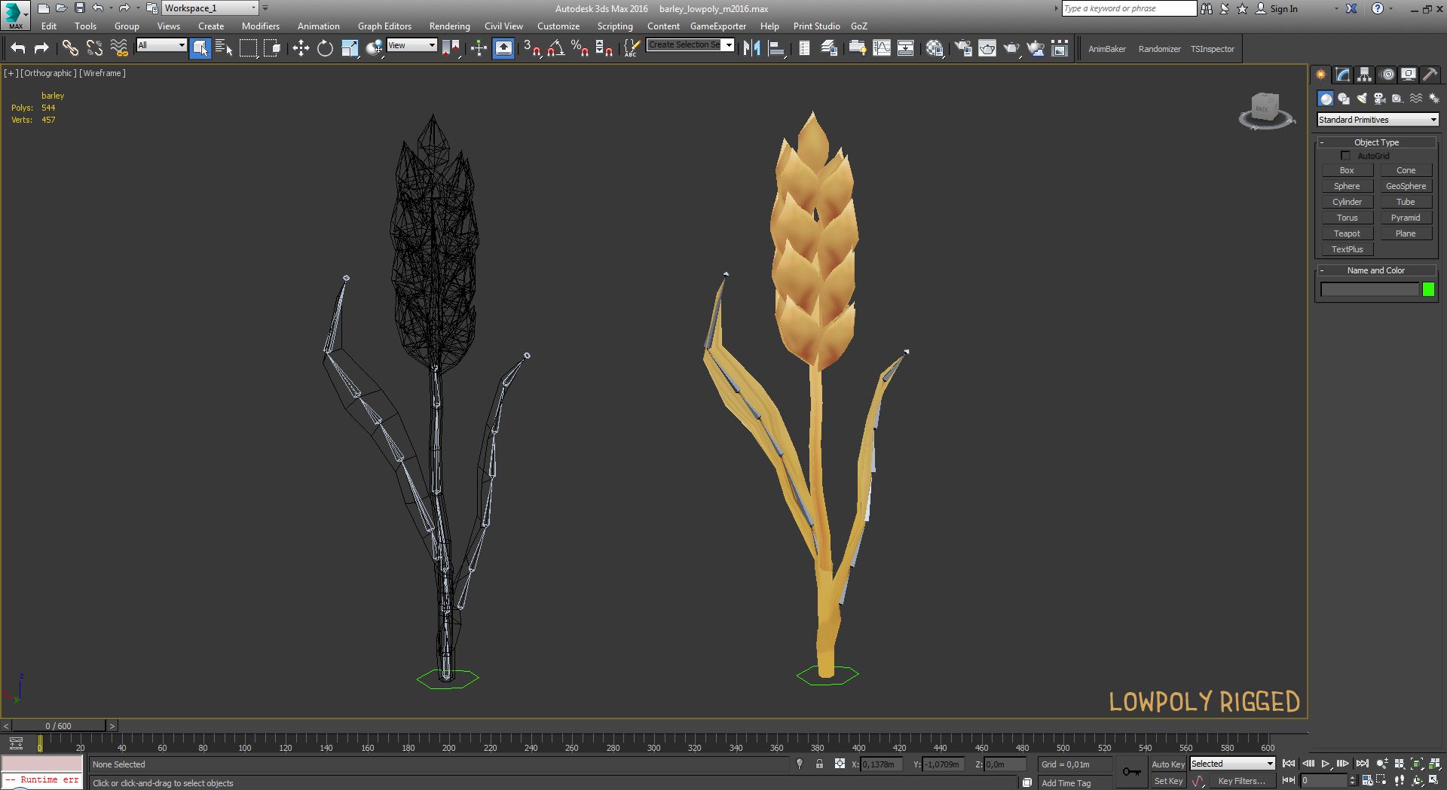Open Create Selection Set dropdown
1447x790 pixels.
(x=690, y=45)
